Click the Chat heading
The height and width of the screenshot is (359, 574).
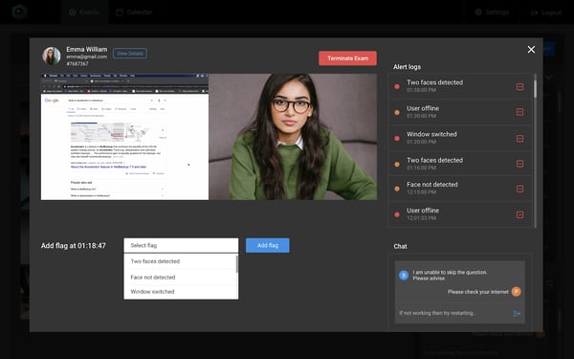tap(400, 247)
